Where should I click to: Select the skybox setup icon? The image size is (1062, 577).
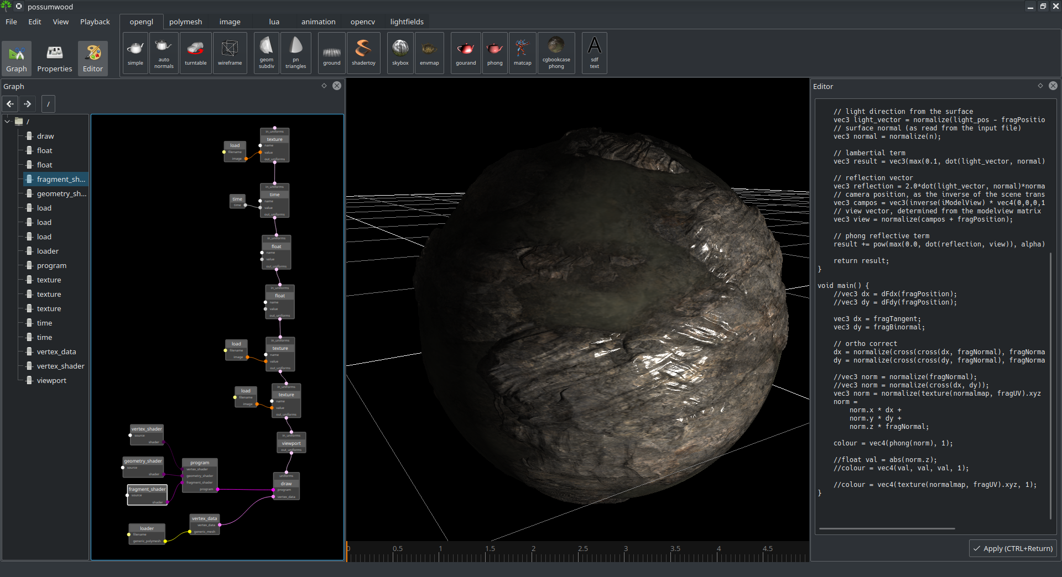coord(400,53)
